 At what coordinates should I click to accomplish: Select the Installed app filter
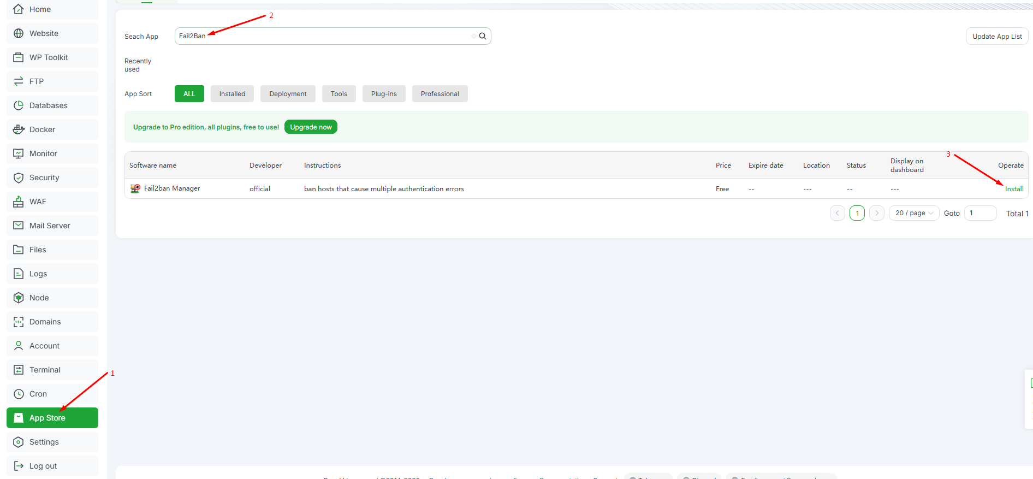point(232,94)
